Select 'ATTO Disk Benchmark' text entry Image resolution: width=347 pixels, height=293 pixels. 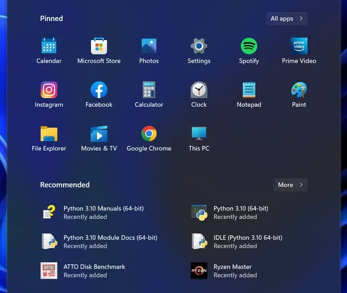pyautogui.click(x=94, y=267)
